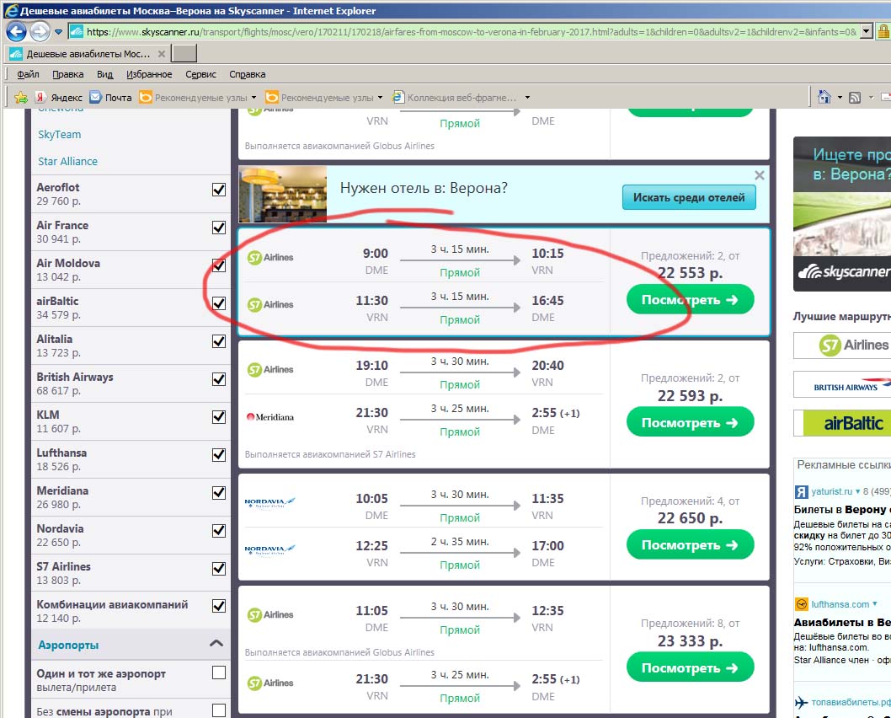Screen dimensions: 891x718
Task: Click S7 Airlines logo on 19:10 flight
Action: 270,369
